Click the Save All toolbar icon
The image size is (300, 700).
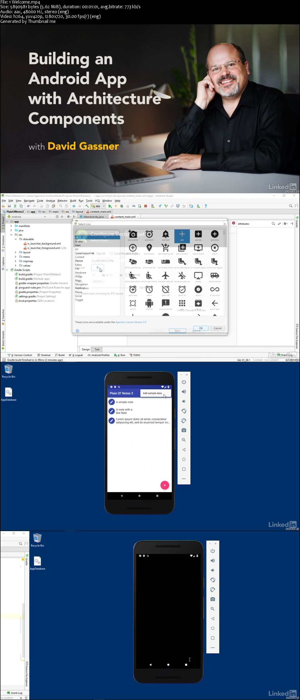(9, 206)
